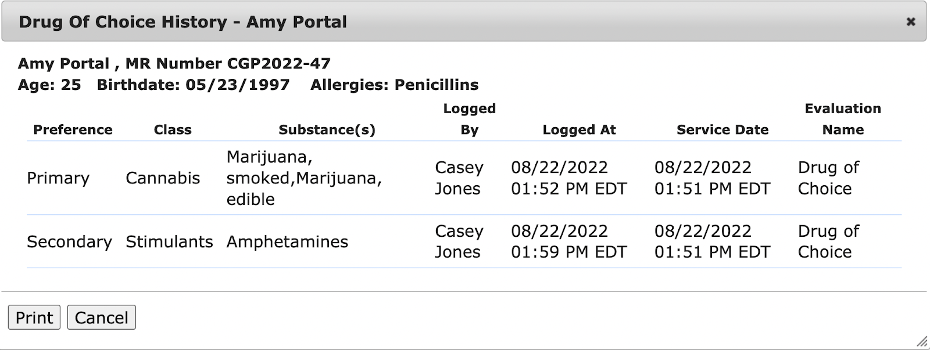This screenshot has width=930, height=350.
Task: Click the Marijuana smoked, edible substance cell
Action: [303, 178]
